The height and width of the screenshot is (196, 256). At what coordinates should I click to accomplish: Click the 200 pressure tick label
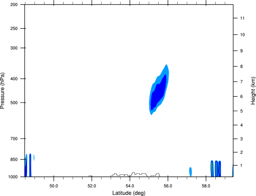[x=14, y=5]
